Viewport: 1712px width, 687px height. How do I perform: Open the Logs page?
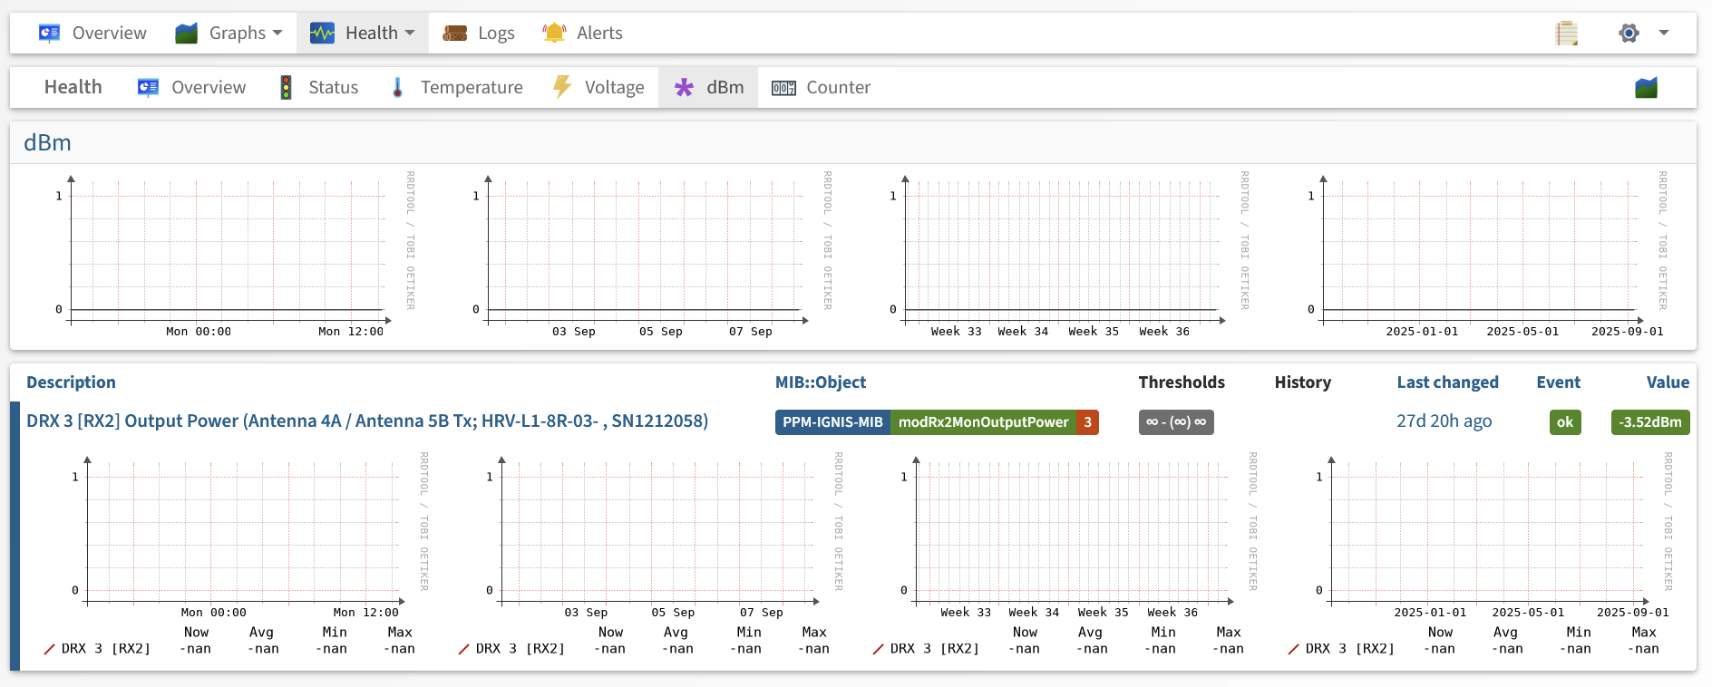[479, 34]
